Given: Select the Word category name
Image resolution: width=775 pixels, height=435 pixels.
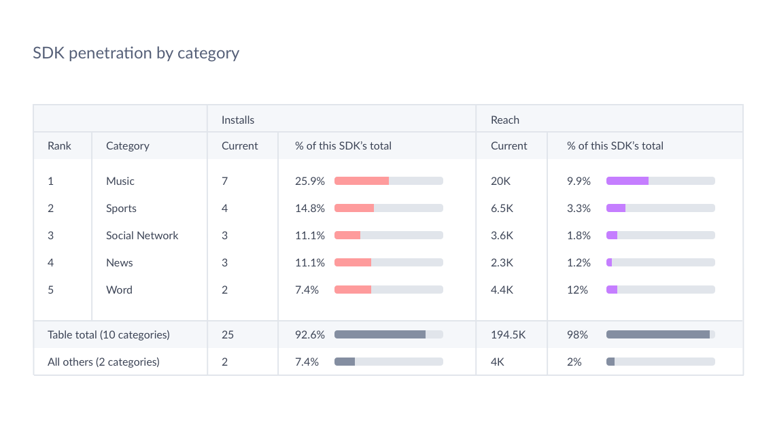Looking at the screenshot, I should click(x=119, y=290).
